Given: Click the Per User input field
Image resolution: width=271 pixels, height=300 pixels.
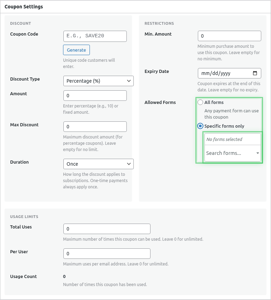Looking at the screenshot, I should tap(107, 254).
